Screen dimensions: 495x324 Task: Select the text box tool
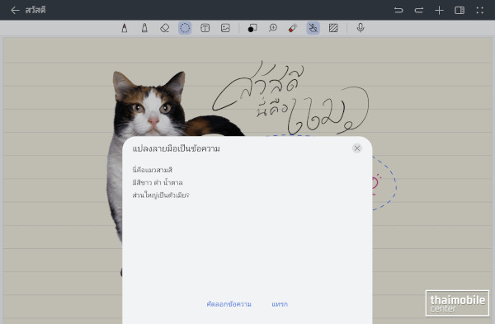click(x=205, y=28)
